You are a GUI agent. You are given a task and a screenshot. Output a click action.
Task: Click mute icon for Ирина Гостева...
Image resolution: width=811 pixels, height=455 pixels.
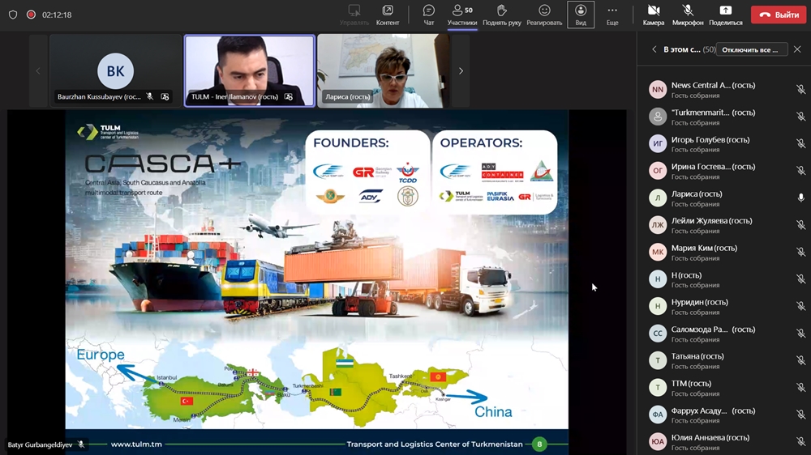tap(800, 171)
